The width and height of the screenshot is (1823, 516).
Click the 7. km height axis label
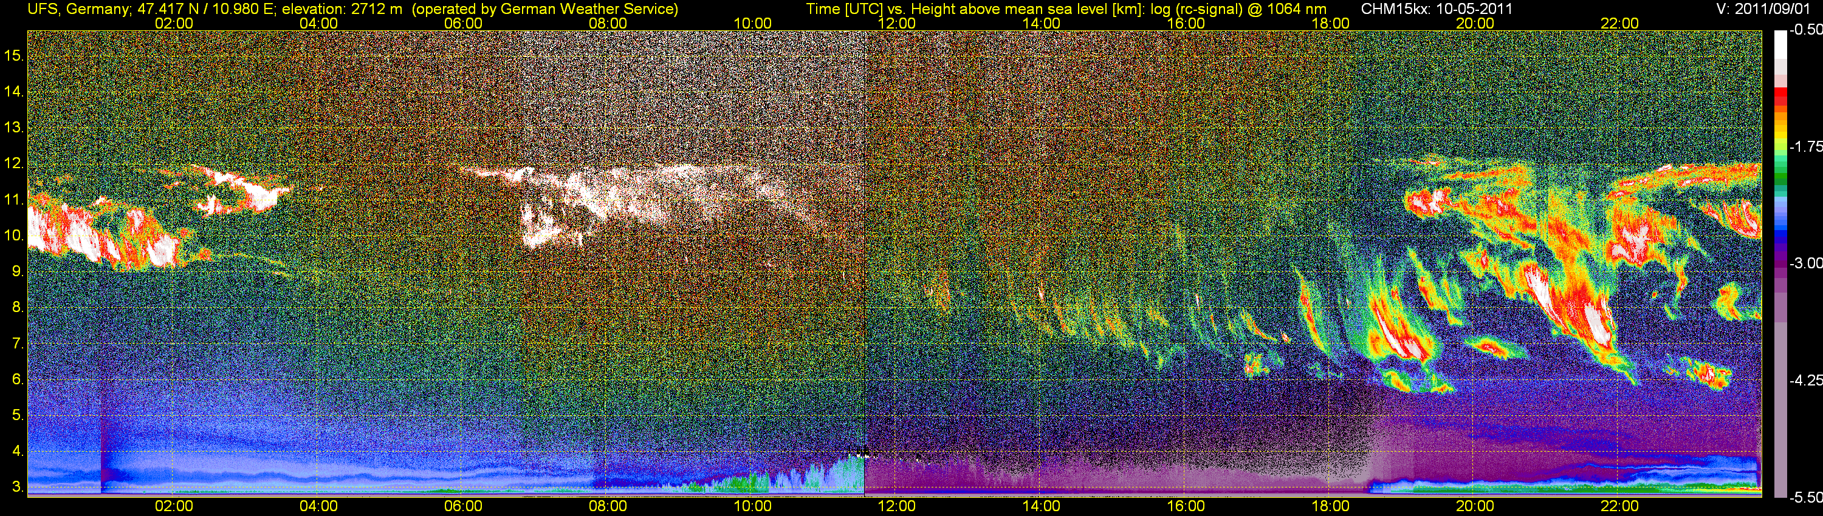point(18,344)
